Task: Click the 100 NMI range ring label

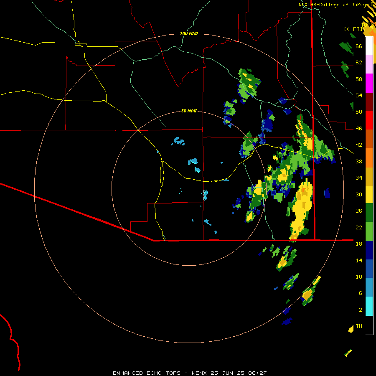Action: click(189, 33)
